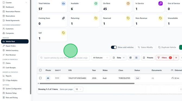The height and width of the screenshot is (101, 182).
Task: Click the Reserved tag icon
Action: 128,18
